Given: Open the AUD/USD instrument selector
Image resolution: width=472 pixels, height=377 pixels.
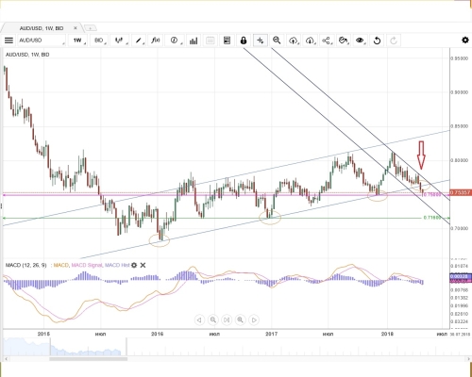Looking at the screenshot, I should tap(41, 41).
